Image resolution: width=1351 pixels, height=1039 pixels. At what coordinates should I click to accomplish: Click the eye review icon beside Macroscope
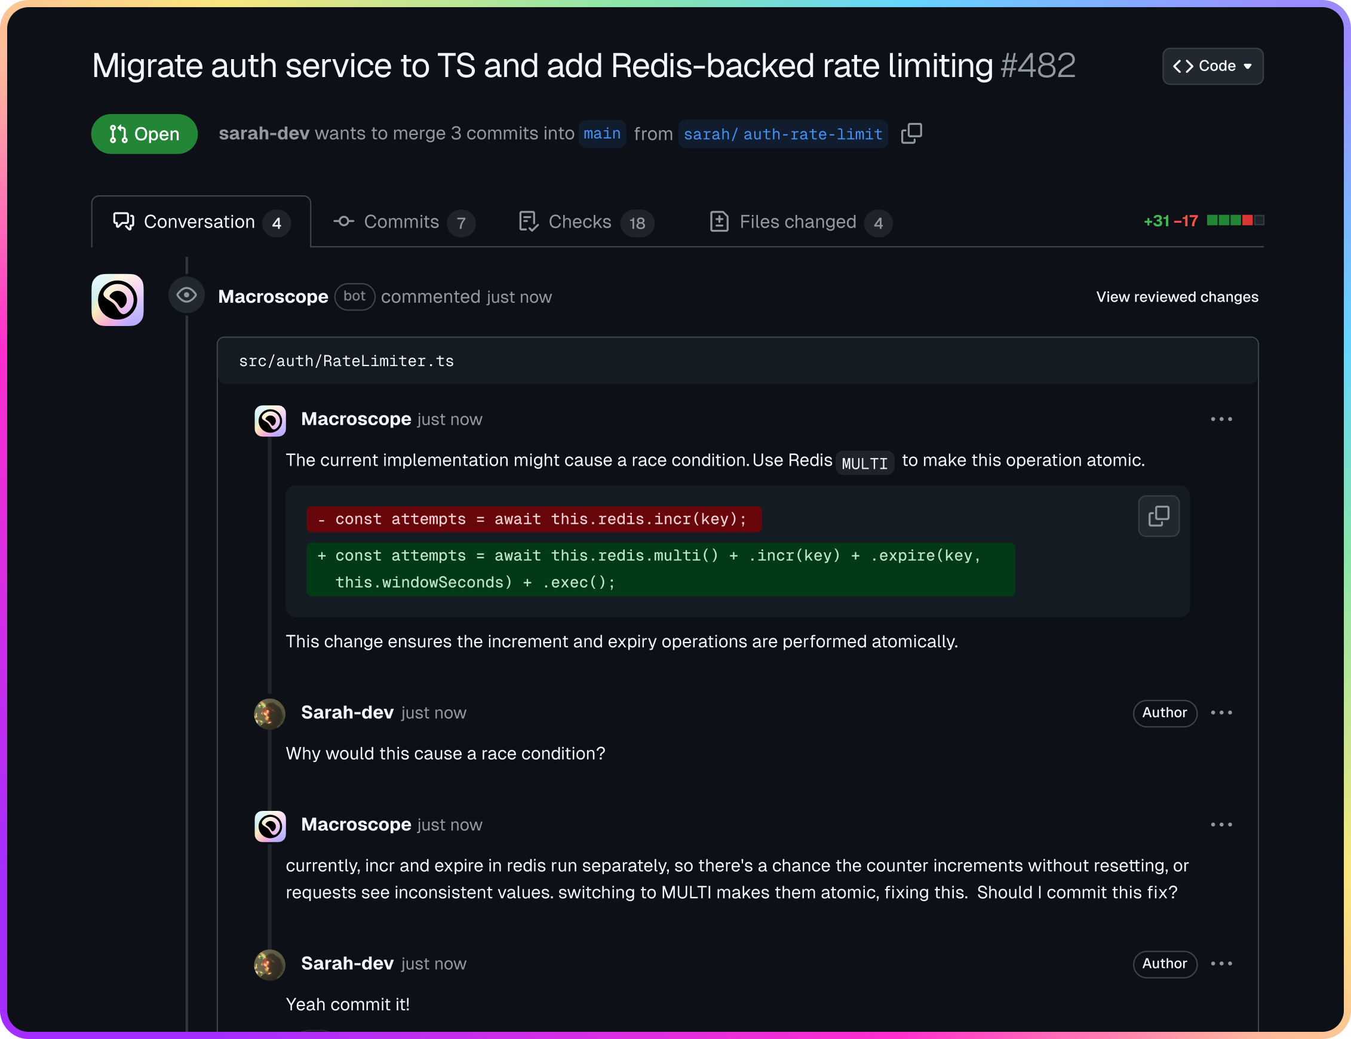coord(186,295)
